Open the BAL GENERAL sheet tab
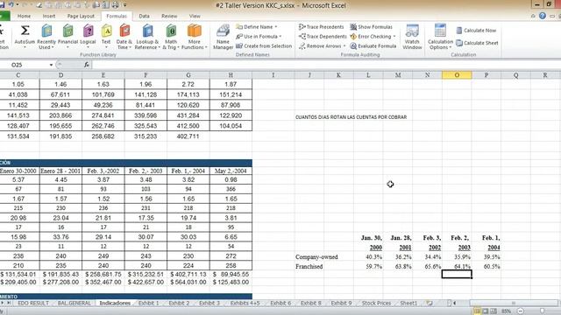Viewport: 561px width, 315px height. pos(74,304)
